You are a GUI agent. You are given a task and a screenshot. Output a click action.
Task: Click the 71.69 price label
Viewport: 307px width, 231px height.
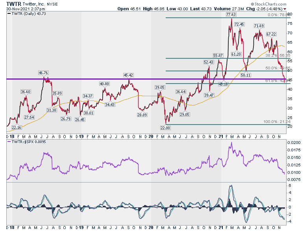pos(259,26)
